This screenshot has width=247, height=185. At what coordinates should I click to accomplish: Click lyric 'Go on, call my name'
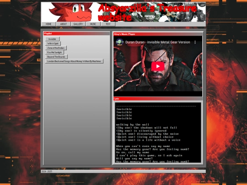[133, 152]
